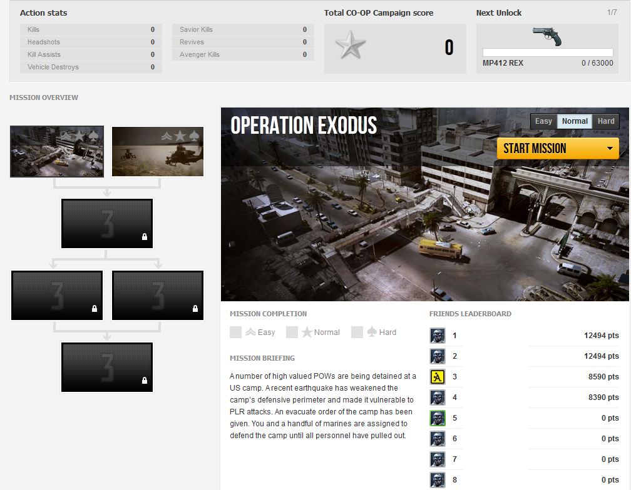Click the MP412 REX revolver icon

point(547,36)
